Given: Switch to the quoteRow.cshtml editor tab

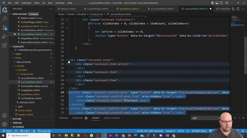Looking at the screenshot, I should point(129,9).
